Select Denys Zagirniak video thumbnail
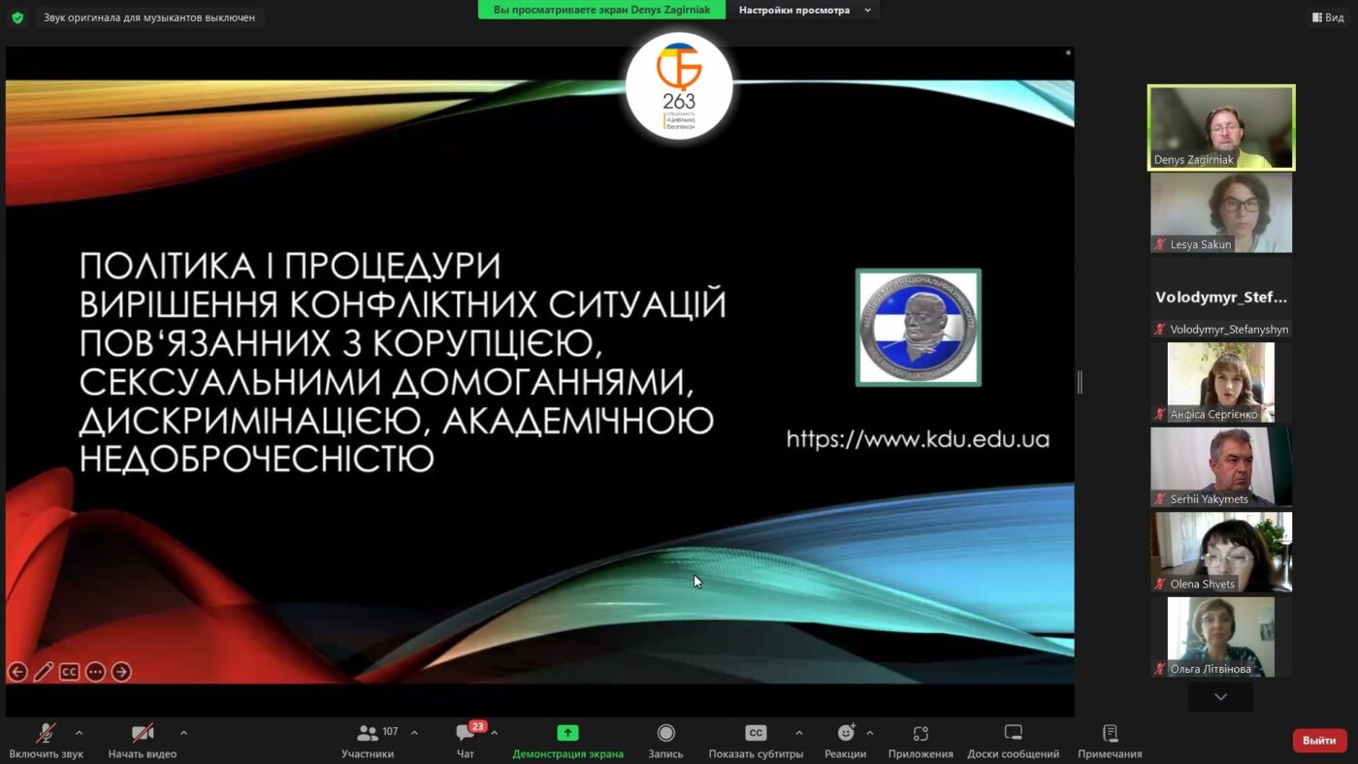The image size is (1358, 764). (x=1221, y=127)
